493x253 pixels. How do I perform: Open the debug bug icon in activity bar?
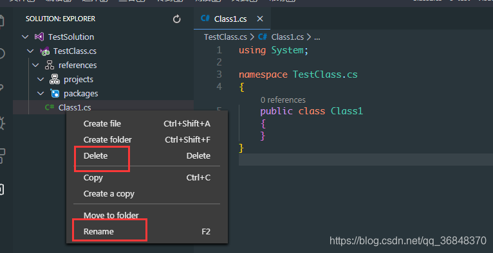2,123
